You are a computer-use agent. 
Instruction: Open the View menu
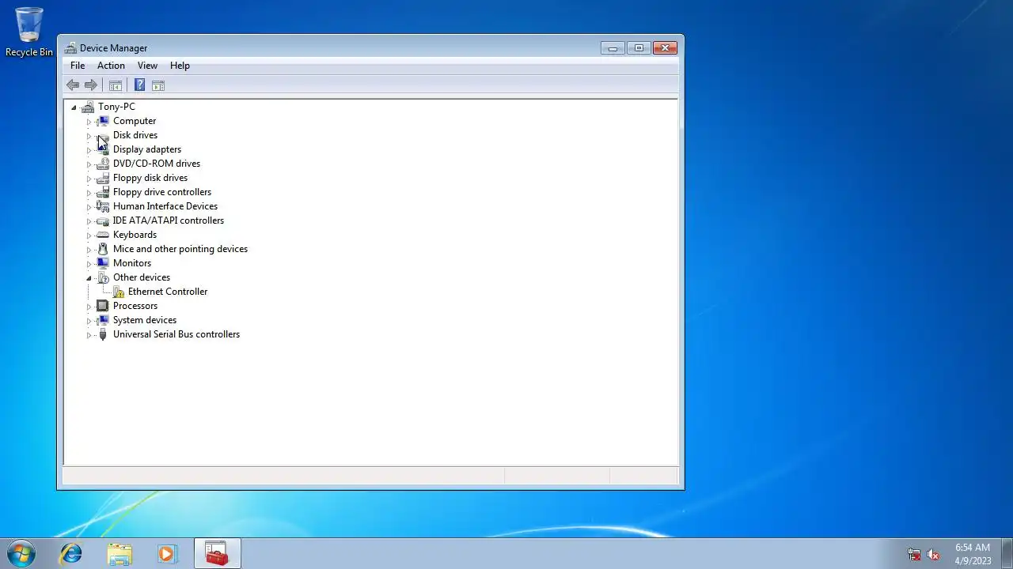(147, 66)
